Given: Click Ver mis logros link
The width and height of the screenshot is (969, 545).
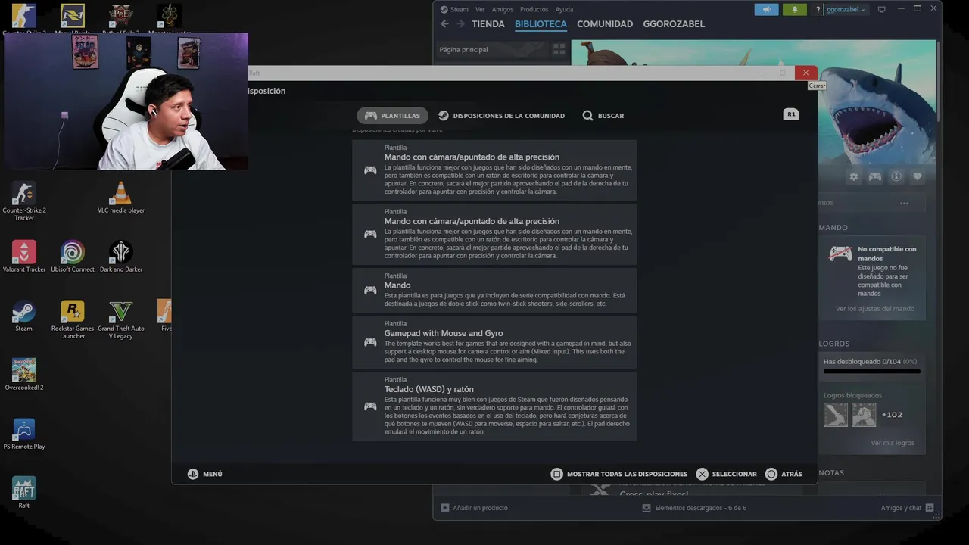Looking at the screenshot, I should point(893,443).
